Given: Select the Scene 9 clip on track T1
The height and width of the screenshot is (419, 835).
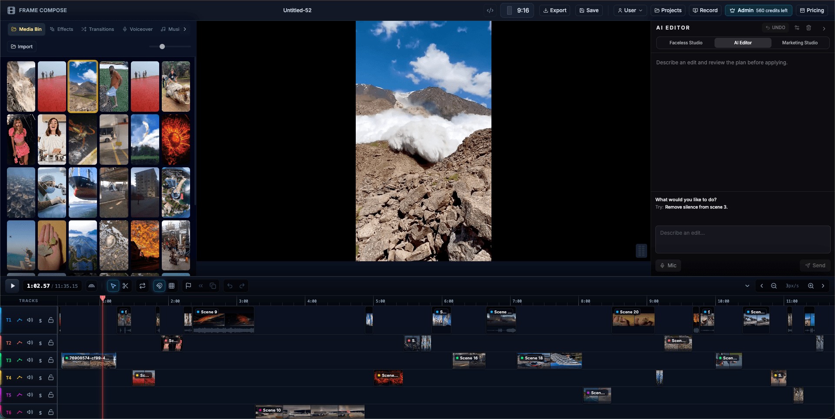Looking at the screenshot, I should point(224,320).
